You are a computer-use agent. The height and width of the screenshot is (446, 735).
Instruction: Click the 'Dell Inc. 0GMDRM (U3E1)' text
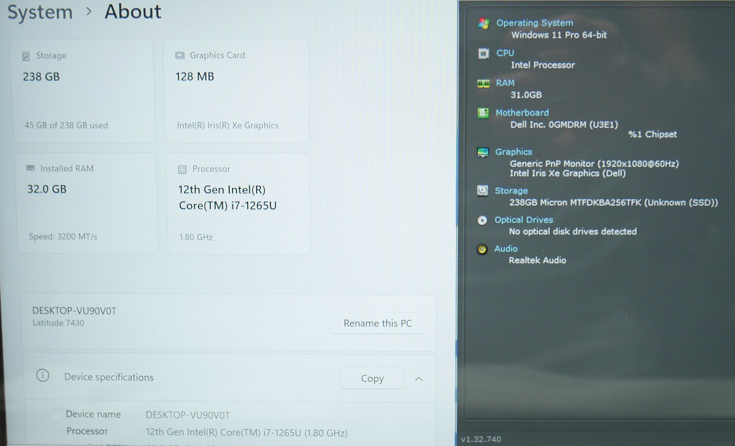point(564,124)
